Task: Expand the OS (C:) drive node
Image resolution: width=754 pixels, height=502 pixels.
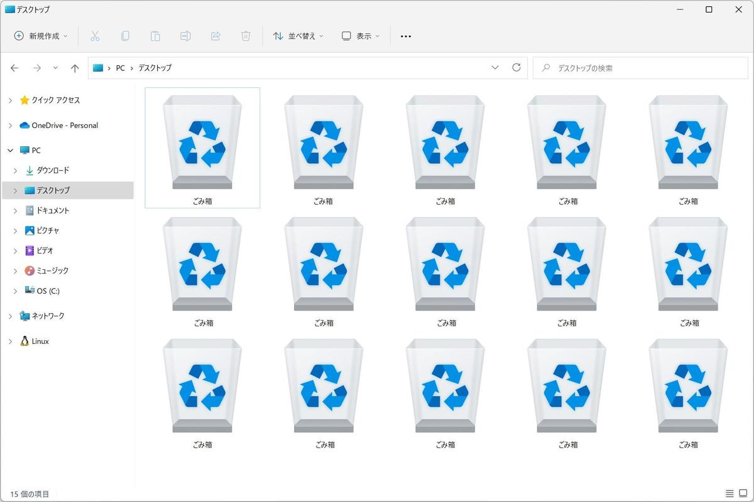Action: [x=16, y=291]
